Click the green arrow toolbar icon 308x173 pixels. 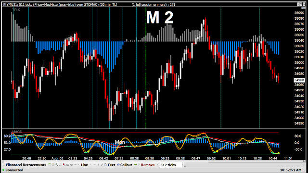click(135, 165)
